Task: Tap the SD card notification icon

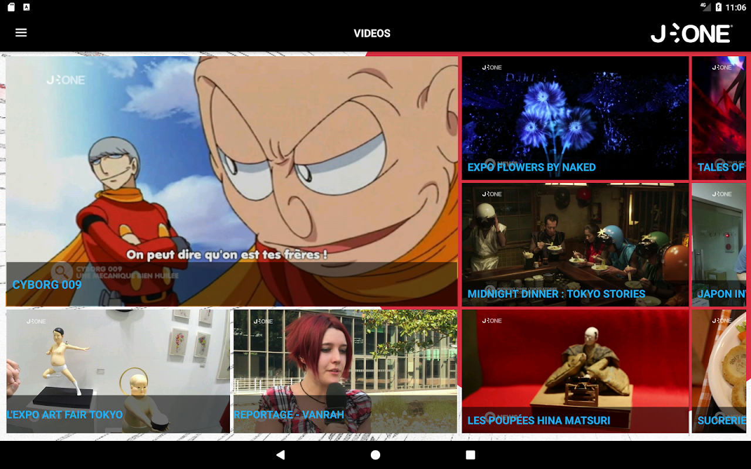Action: [11, 7]
